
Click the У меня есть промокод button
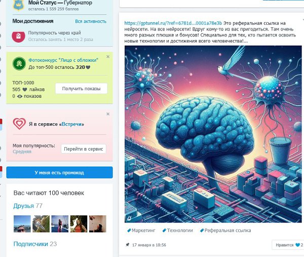pyautogui.click(x=59, y=172)
